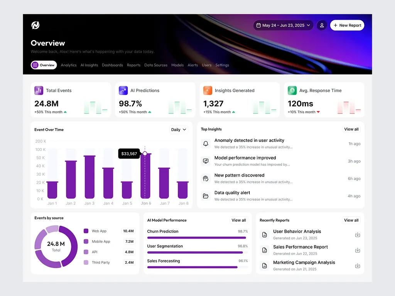Click the Jan 7 bar in chart
395x296 pixels.
click(164, 183)
